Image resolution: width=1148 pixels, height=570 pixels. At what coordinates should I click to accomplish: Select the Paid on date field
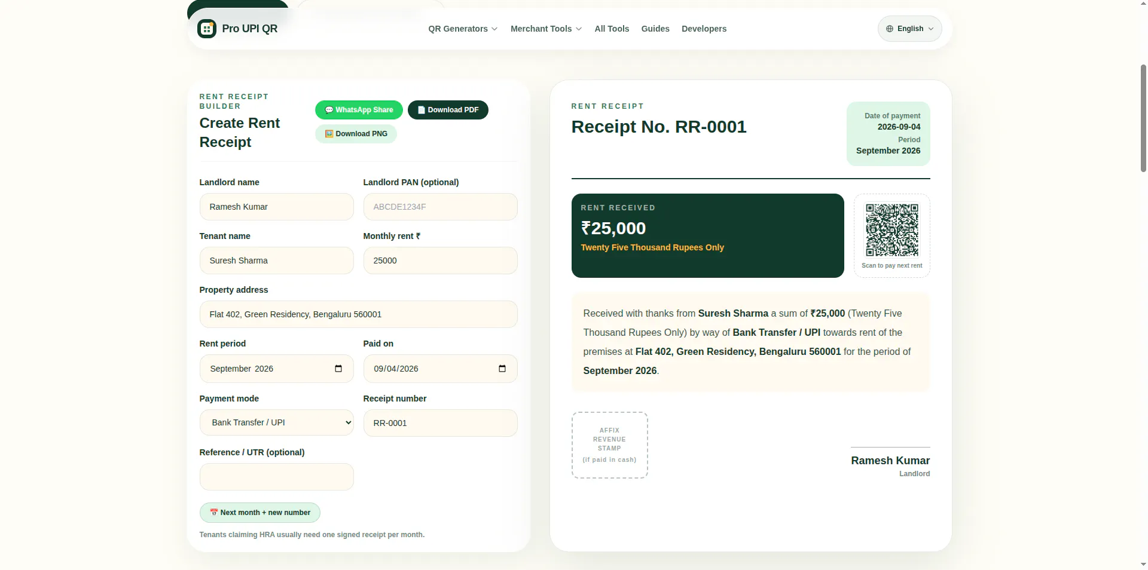440,369
